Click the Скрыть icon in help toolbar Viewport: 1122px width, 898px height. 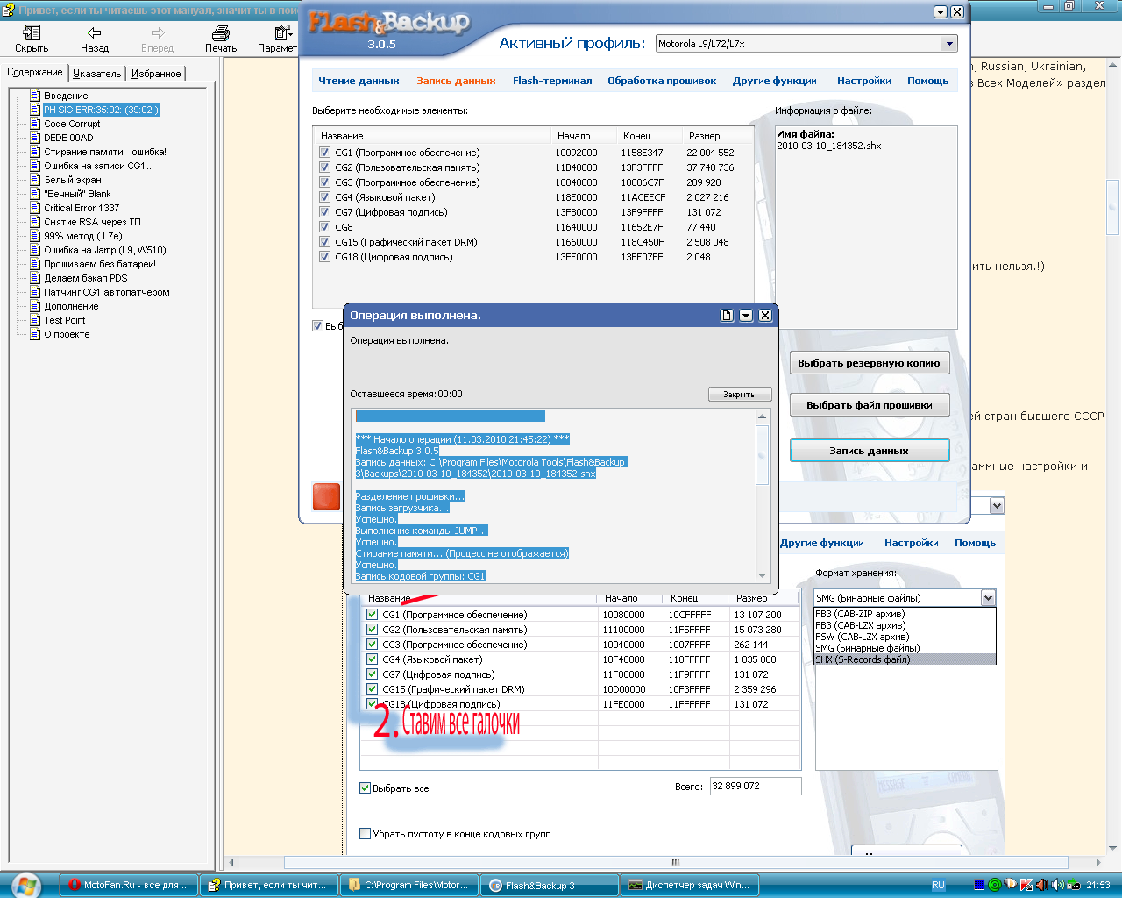point(32,33)
